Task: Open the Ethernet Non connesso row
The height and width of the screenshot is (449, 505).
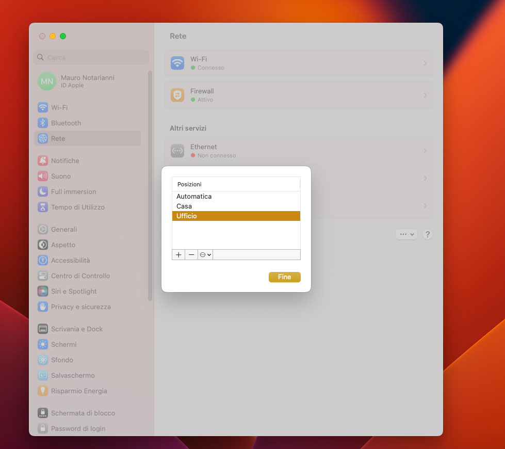Action: coord(298,151)
